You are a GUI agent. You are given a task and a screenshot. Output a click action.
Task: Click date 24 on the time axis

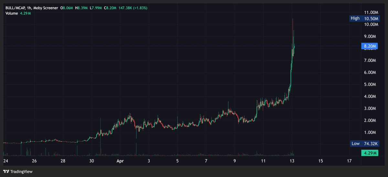[x=5, y=161]
